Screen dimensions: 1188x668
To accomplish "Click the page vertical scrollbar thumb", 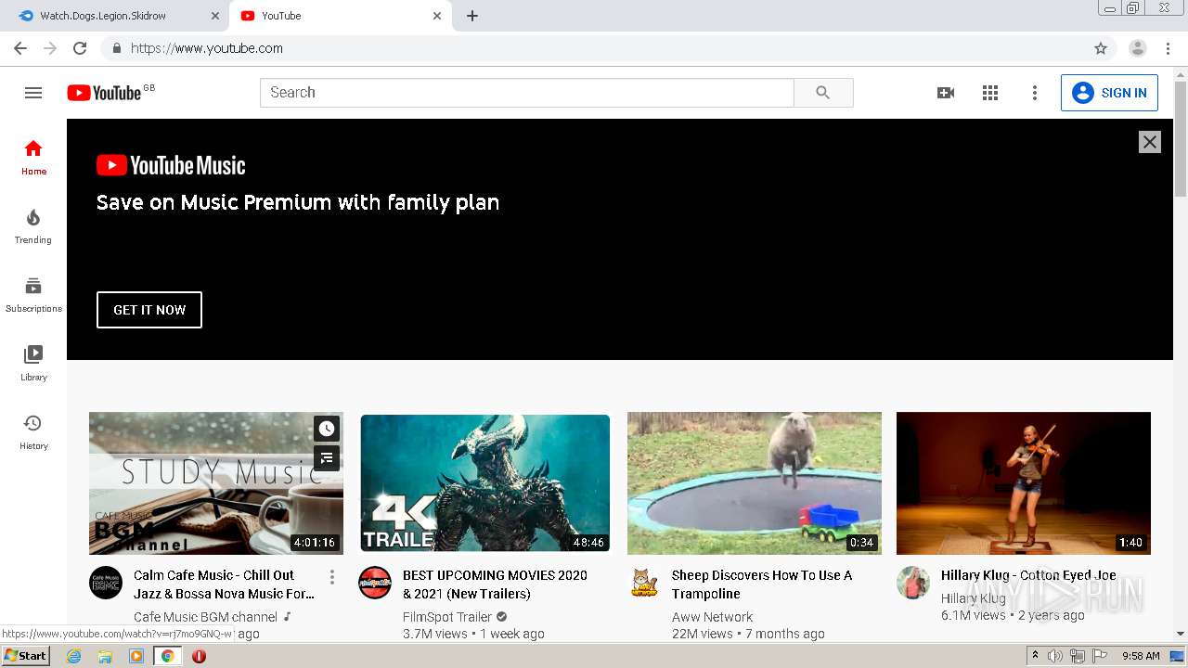I will pyautogui.click(x=1181, y=138).
